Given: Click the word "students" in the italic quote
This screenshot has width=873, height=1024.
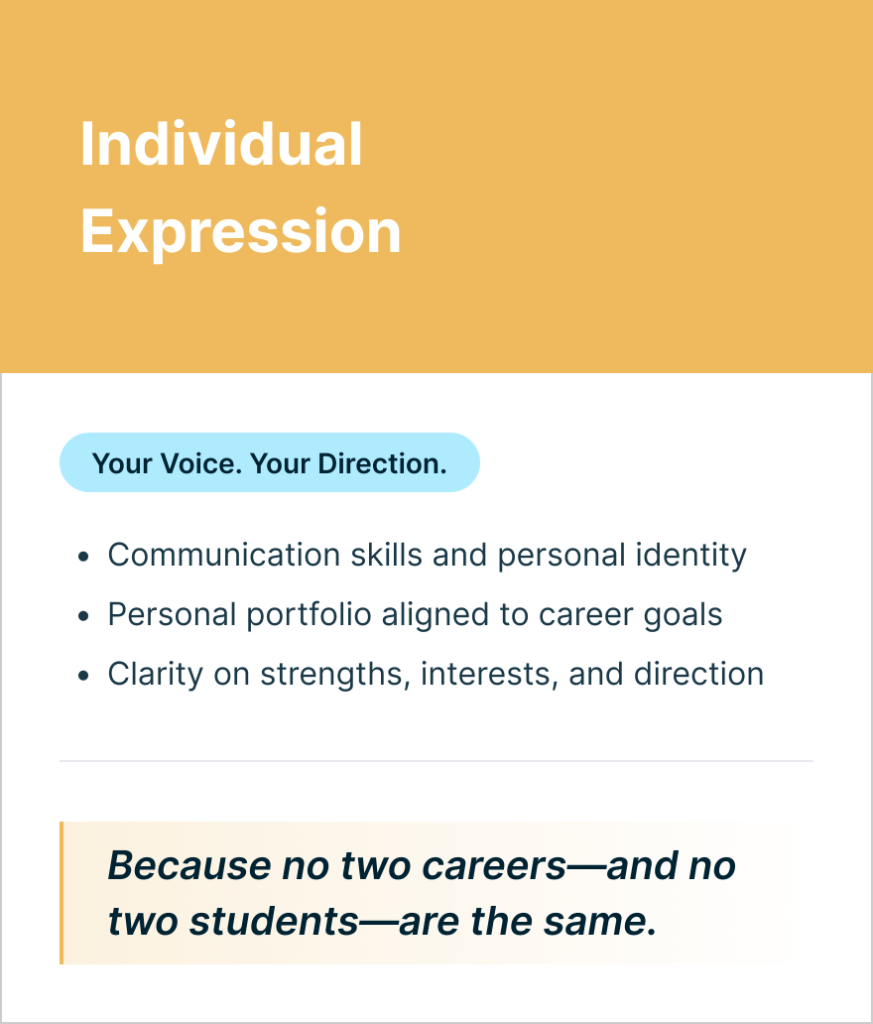Looking at the screenshot, I should tap(274, 922).
